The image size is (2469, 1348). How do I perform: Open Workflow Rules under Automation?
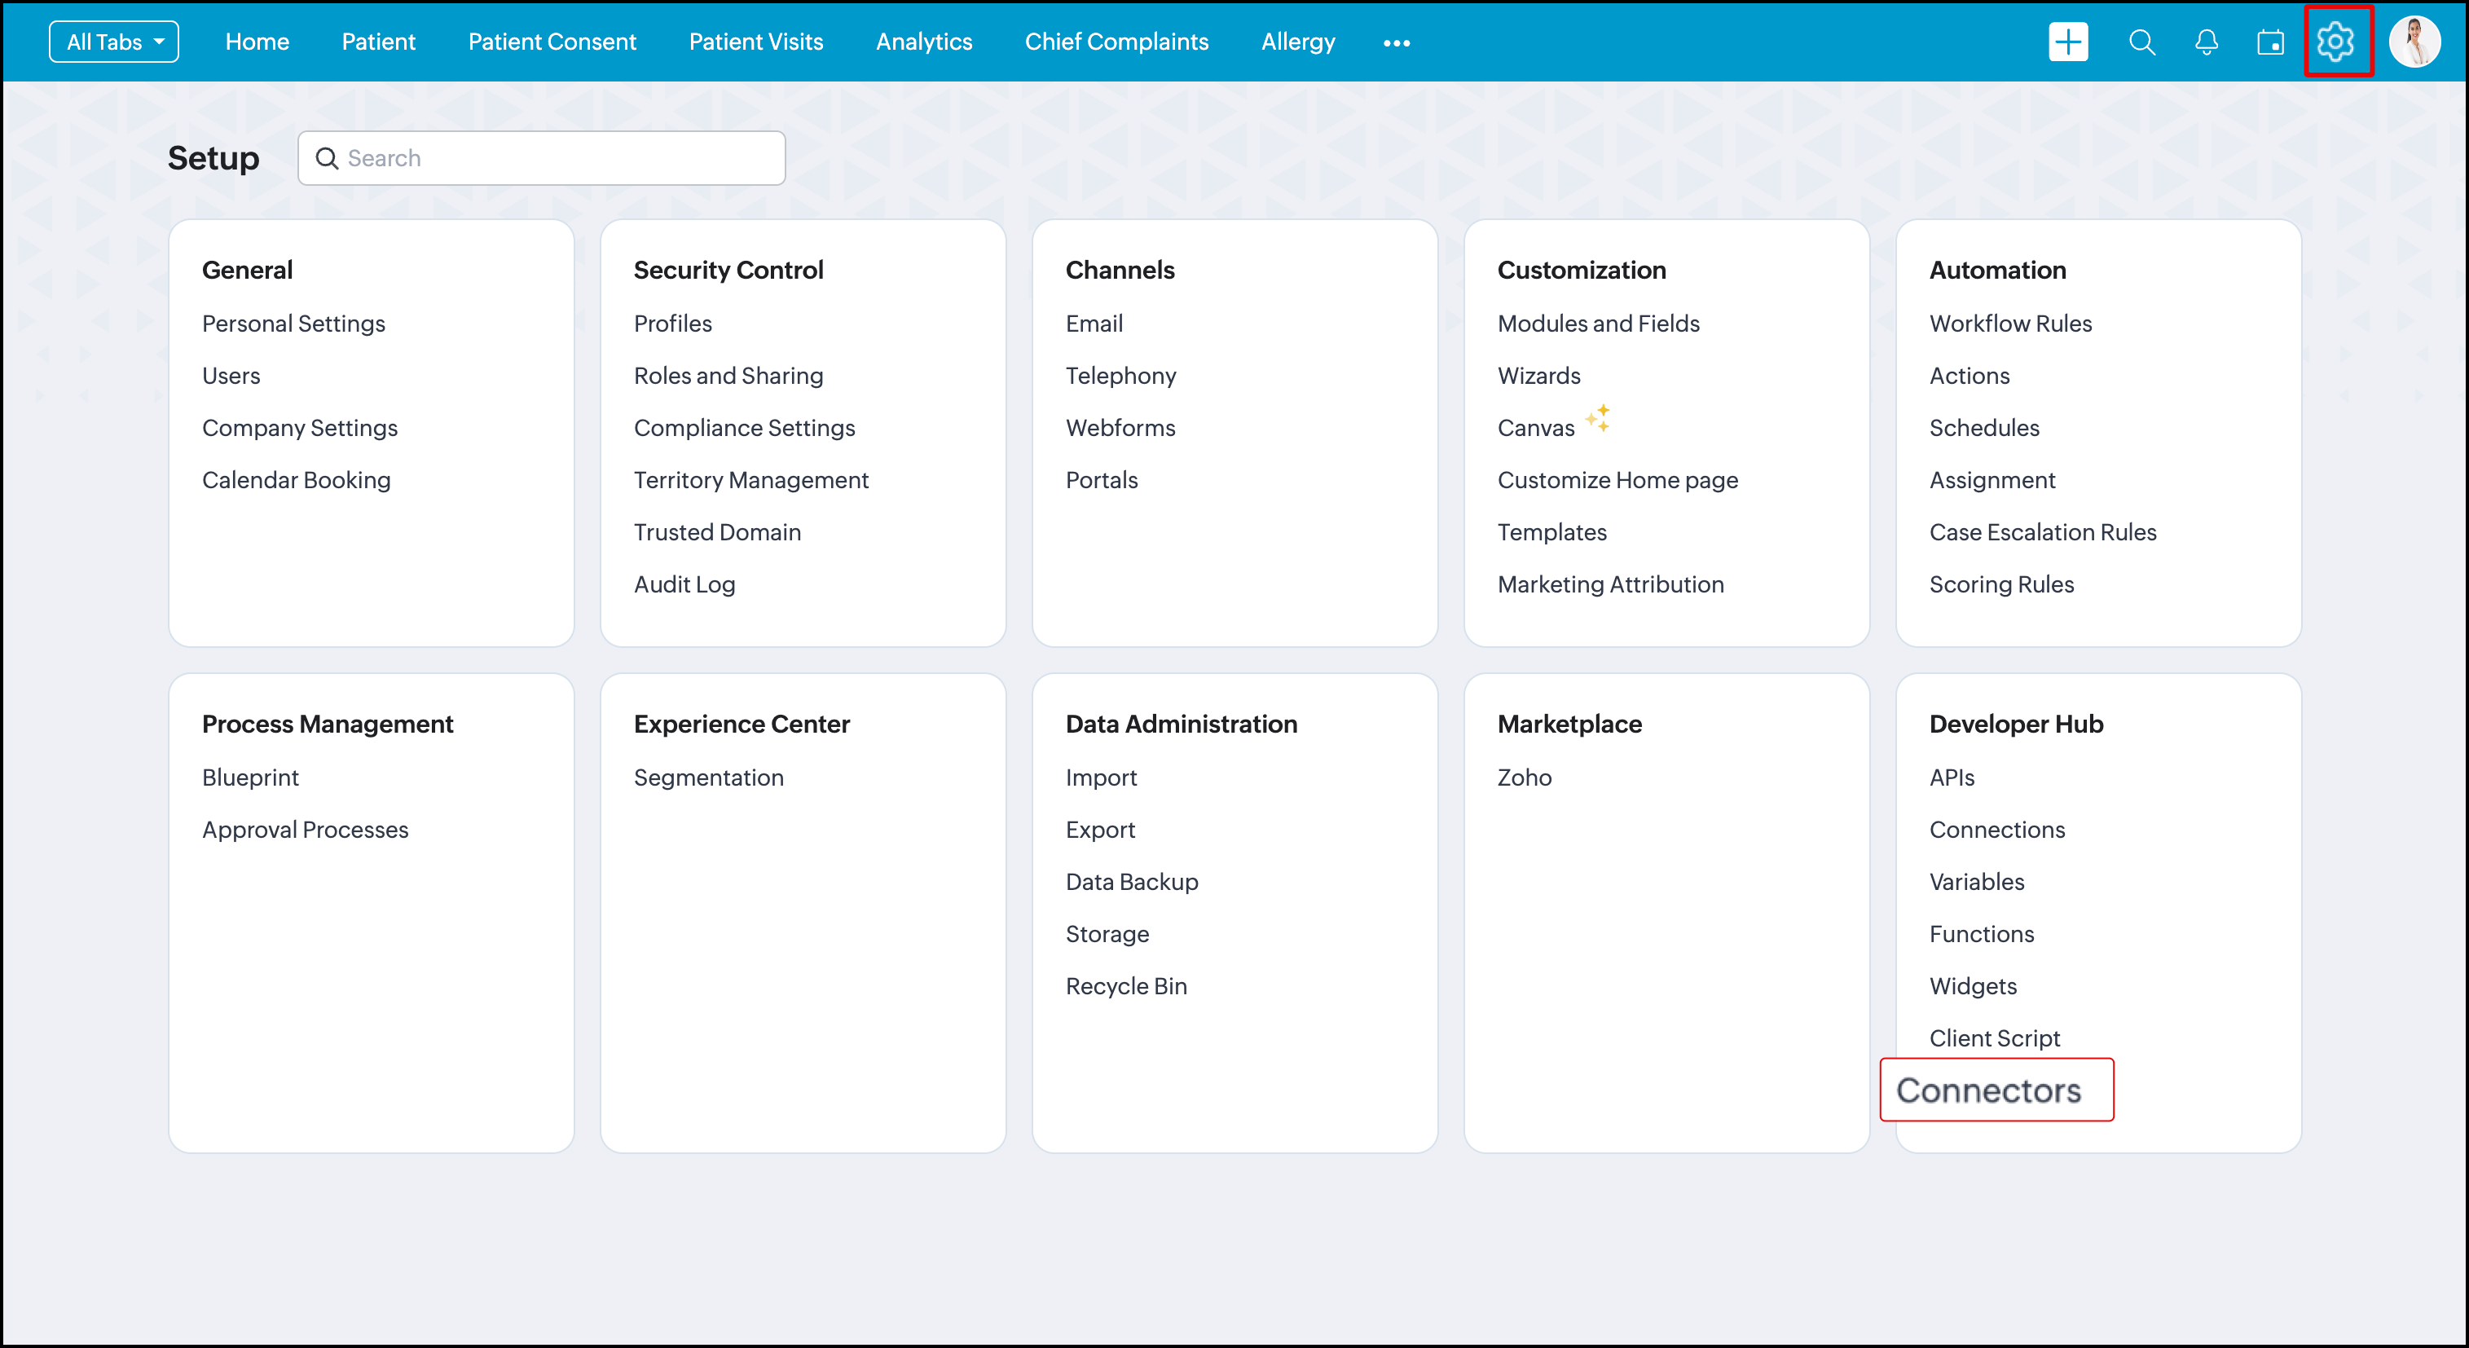[2010, 324]
